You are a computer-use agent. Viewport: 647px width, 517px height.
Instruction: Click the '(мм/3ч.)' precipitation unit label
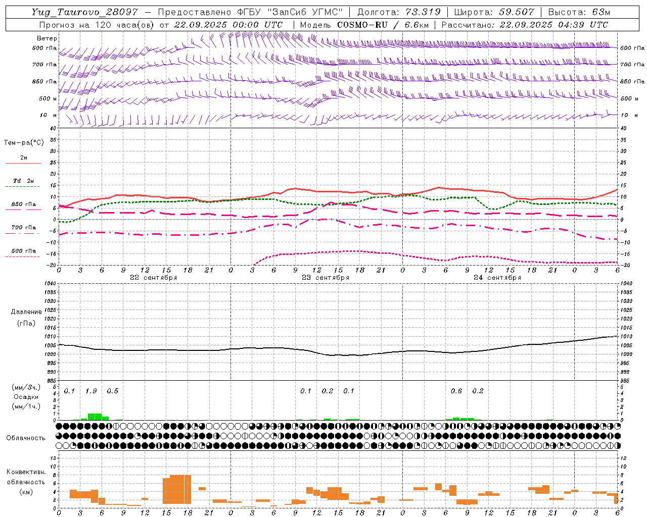point(26,388)
